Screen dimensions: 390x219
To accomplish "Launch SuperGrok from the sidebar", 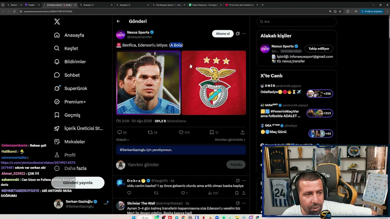I will (70, 89).
